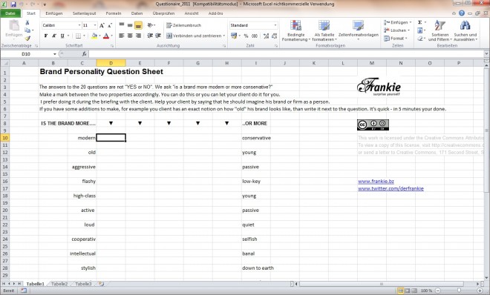Click the blue help question mark icon
This screenshot has height=295, width=490.
pyautogui.click(x=461, y=13)
